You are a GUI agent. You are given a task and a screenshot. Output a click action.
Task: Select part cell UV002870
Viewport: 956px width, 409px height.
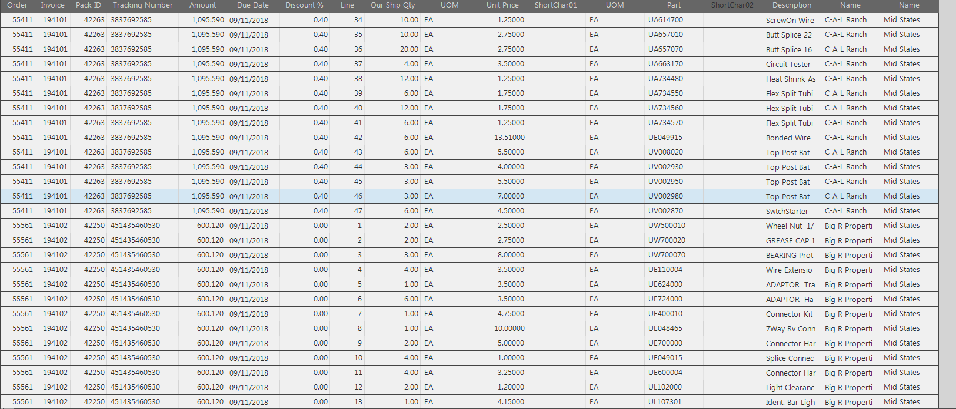tap(666, 211)
